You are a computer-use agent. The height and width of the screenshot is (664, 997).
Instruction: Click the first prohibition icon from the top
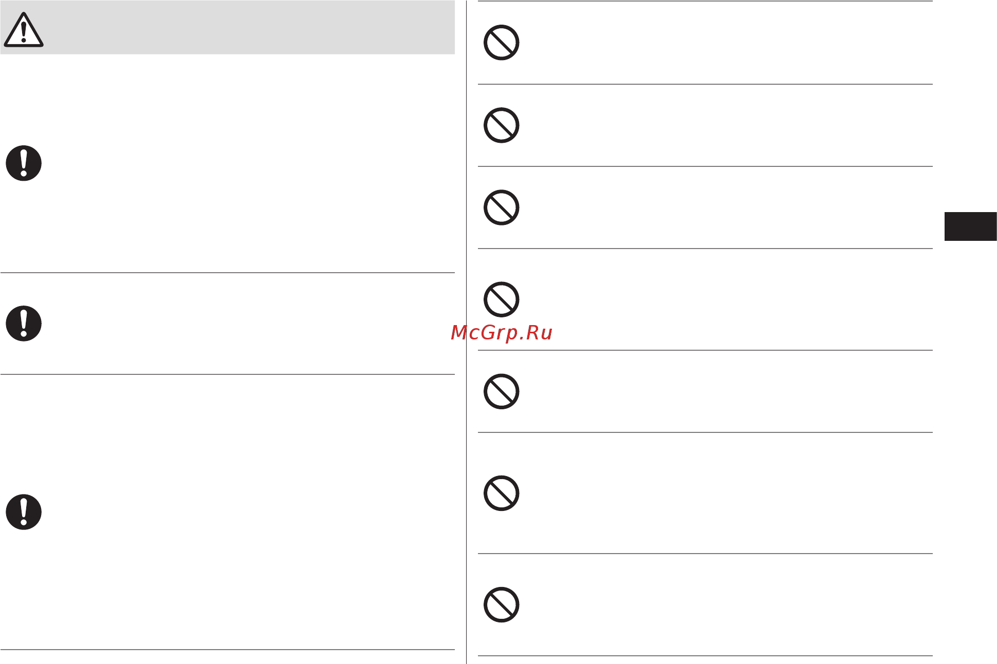point(502,43)
